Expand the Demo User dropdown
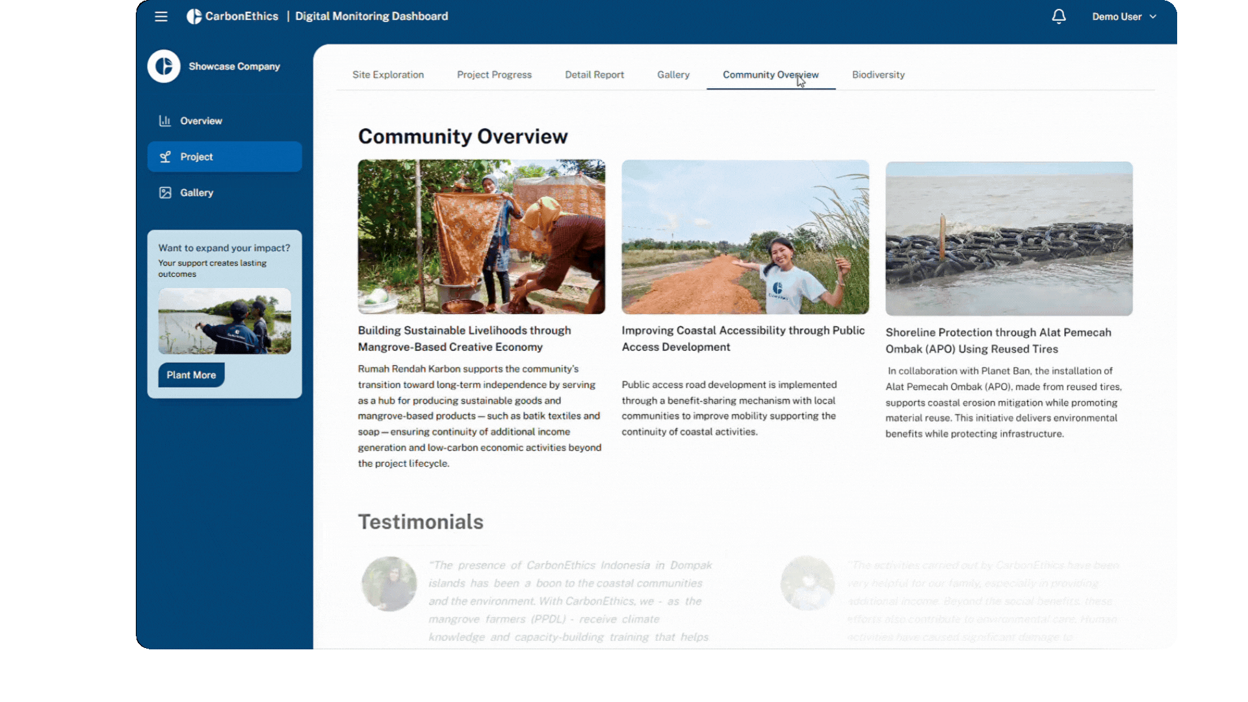Screen dimensions: 1248x702 click(1124, 16)
